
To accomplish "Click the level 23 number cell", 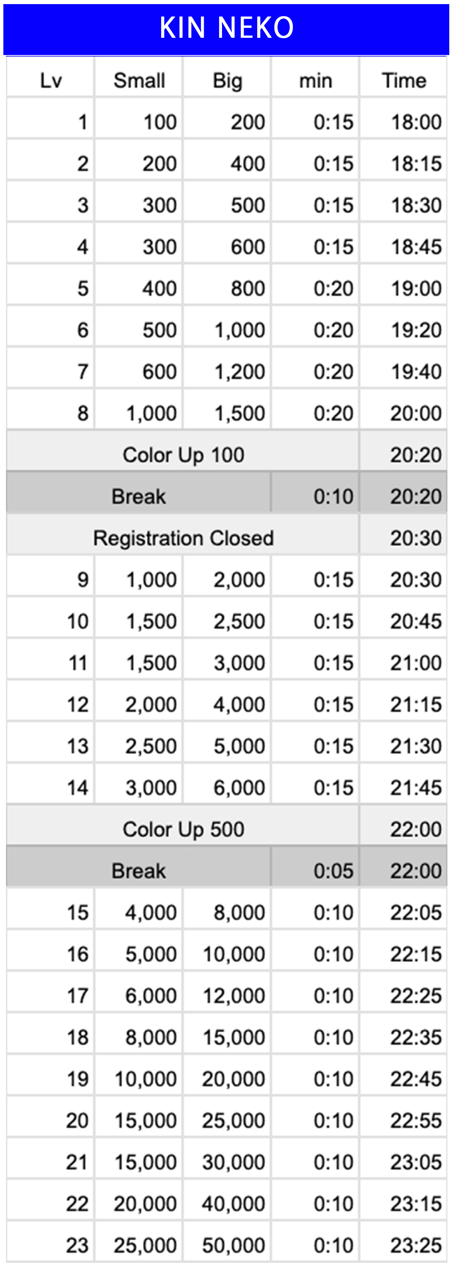I will pos(77,1245).
